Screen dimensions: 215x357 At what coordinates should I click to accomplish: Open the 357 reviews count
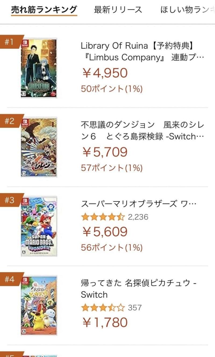[135, 307]
